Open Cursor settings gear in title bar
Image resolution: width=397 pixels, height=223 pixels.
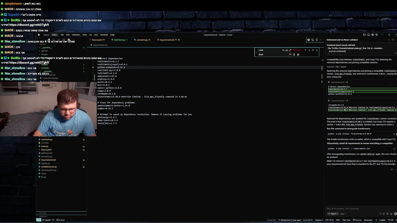tap(377, 35)
